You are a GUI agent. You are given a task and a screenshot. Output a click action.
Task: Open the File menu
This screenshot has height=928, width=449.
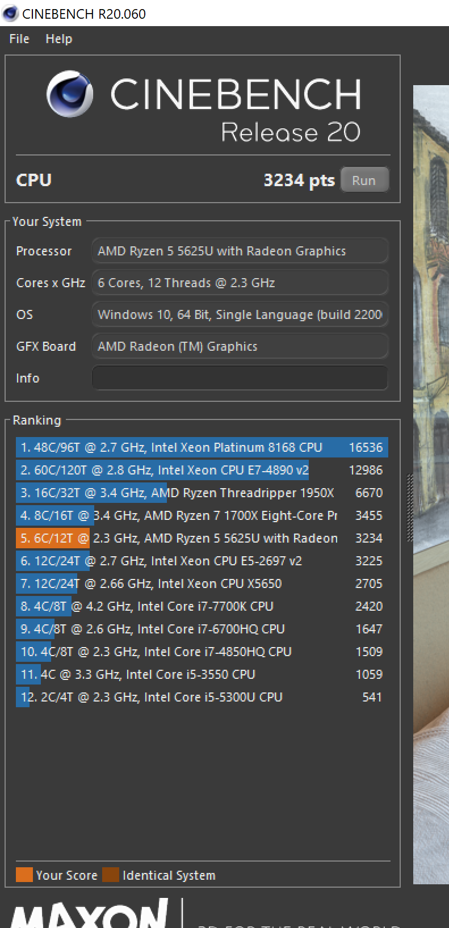pyautogui.click(x=19, y=39)
